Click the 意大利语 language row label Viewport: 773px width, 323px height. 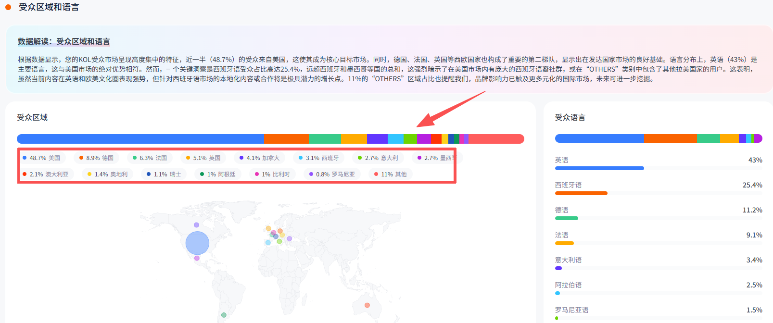(x=569, y=260)
